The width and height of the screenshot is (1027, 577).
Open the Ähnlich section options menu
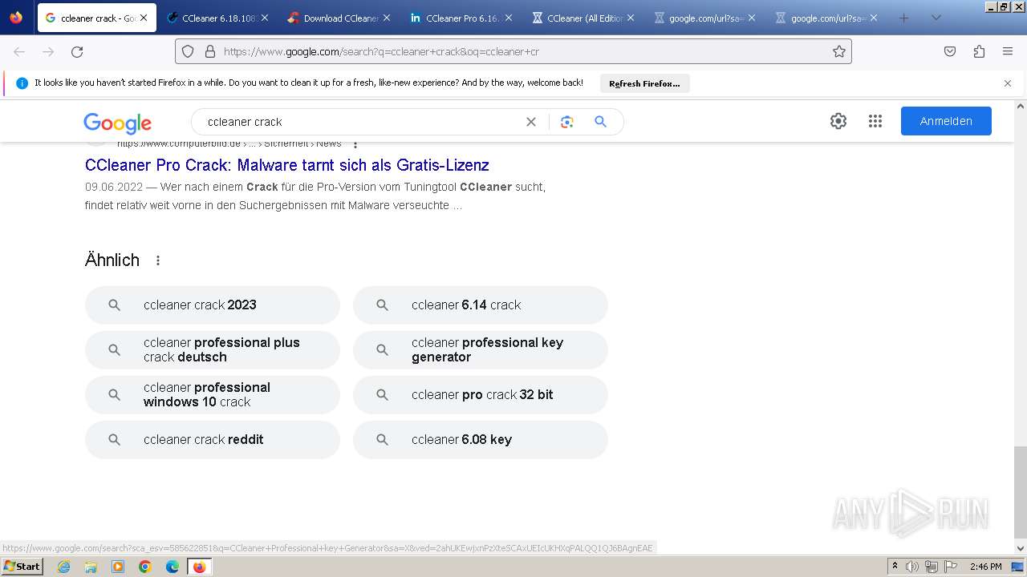pos(158,260)
